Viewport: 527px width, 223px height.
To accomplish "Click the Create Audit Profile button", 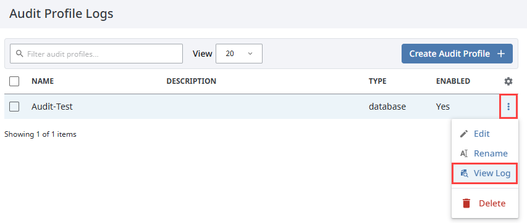I will (457, 54).
